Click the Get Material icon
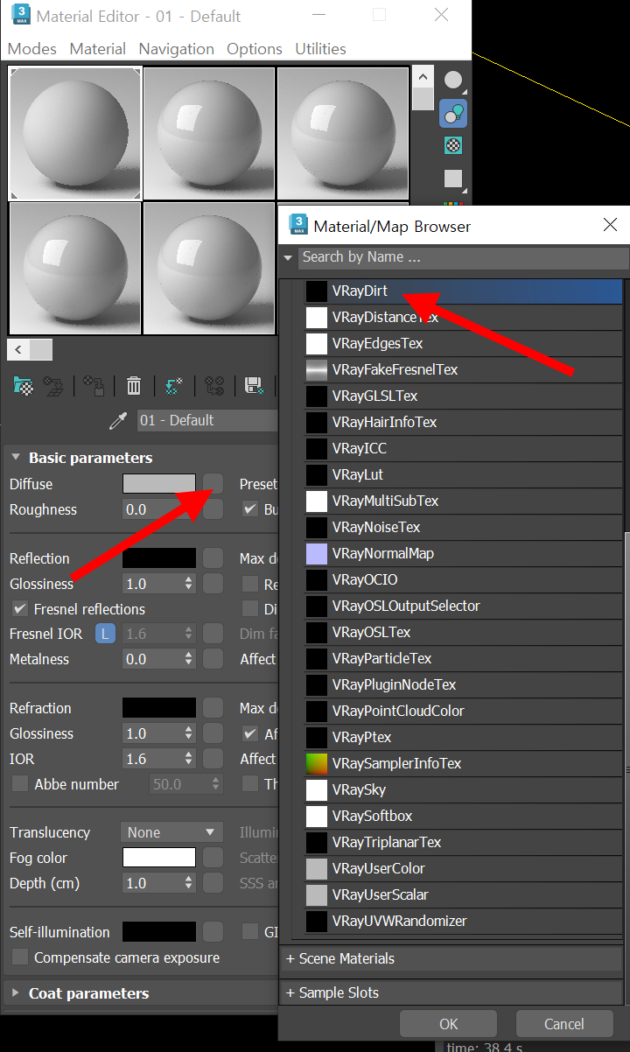Screen dimensions: 630x1052 click(24, 385)
